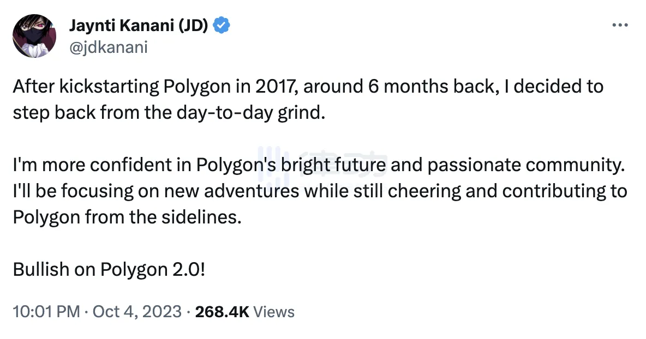
Task: Click the line starting "I'll be focusing"
Action: click(x=320, y=192)
